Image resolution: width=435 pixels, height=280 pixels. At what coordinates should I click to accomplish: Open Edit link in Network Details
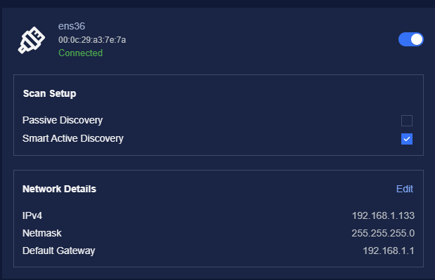(405, 189)
